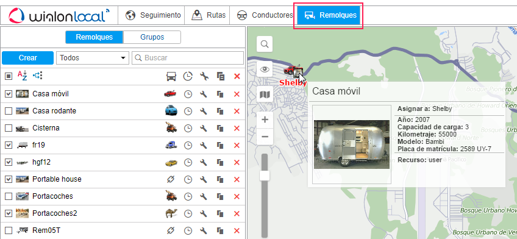Select the Grupos button
The width and height of the screenshot is (517, 239).
click(x=152, y=37)
